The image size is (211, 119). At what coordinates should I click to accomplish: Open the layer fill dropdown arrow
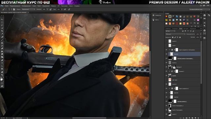click(x=200, y=37)
